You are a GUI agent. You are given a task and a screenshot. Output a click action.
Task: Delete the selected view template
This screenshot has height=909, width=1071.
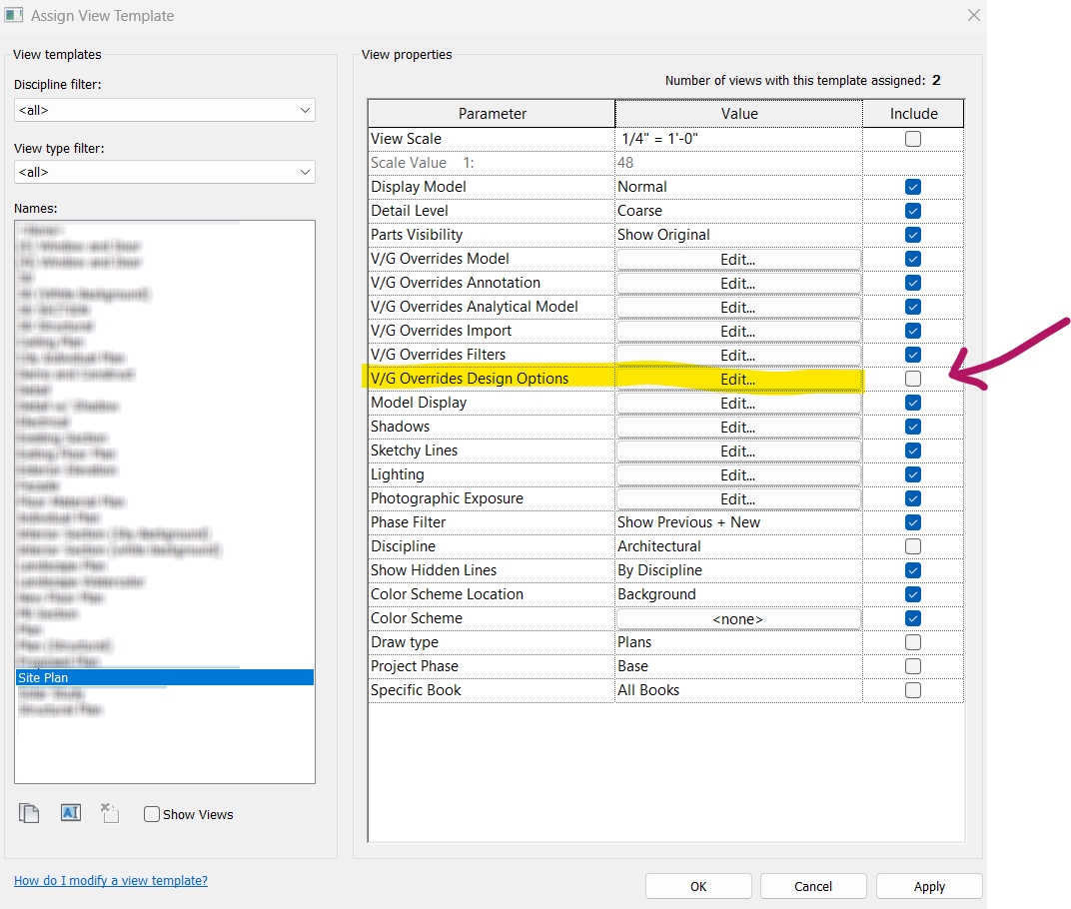(x=110, y=812)
